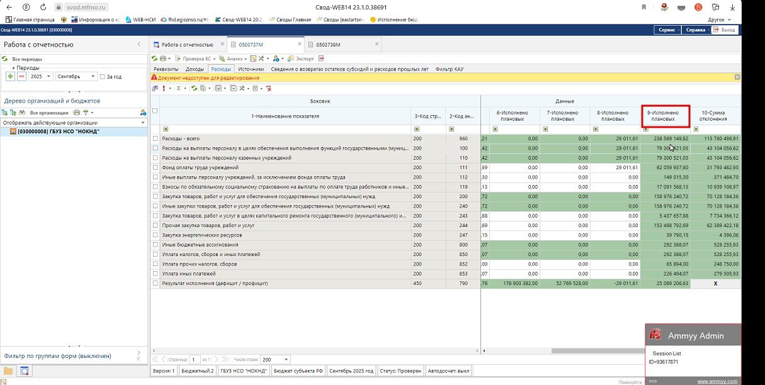Viewport: 765px width, 385px height.
Task: Refresh using green arrows beside Все периоды
Action: tap(6, 59)
